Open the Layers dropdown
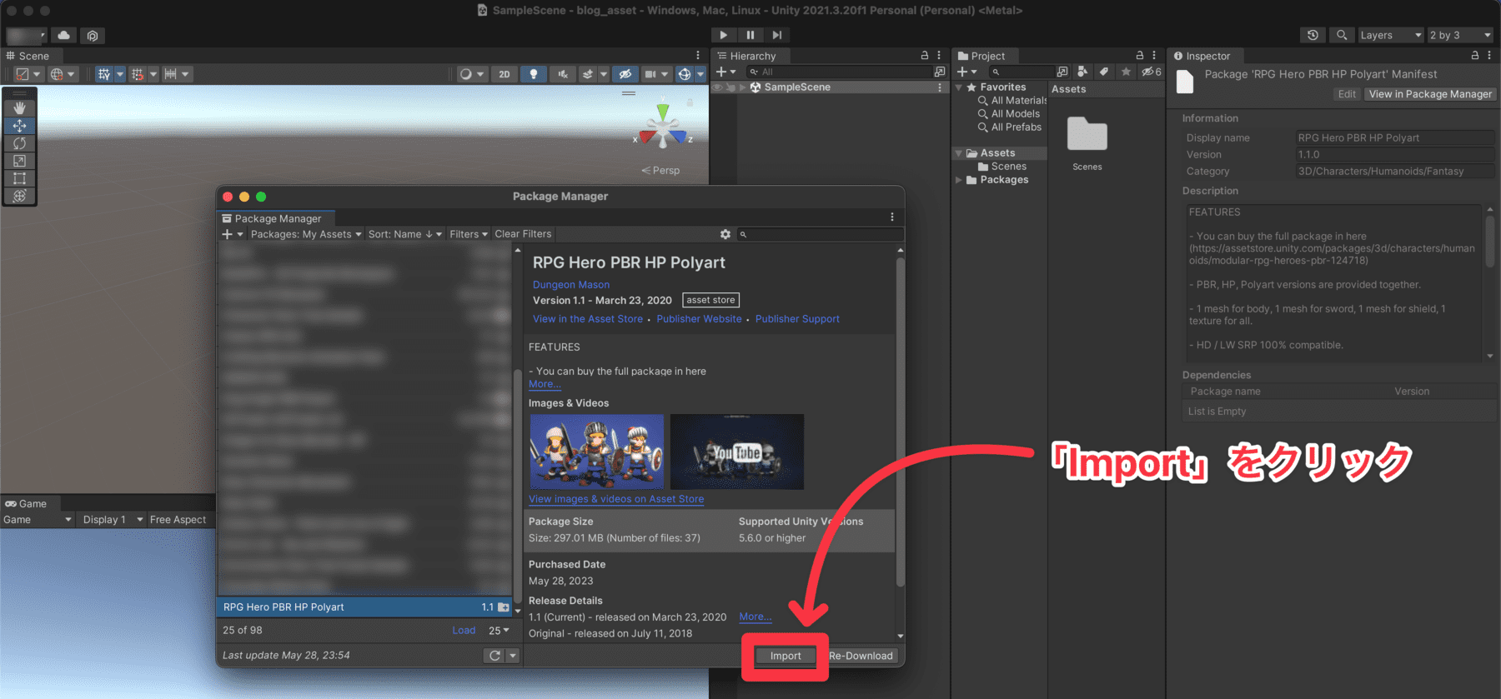This screenshot has width=1501, height=699. coord(1390,35)
